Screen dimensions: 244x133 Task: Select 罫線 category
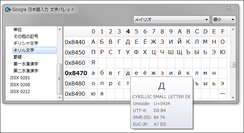click(x=18, y=57)
